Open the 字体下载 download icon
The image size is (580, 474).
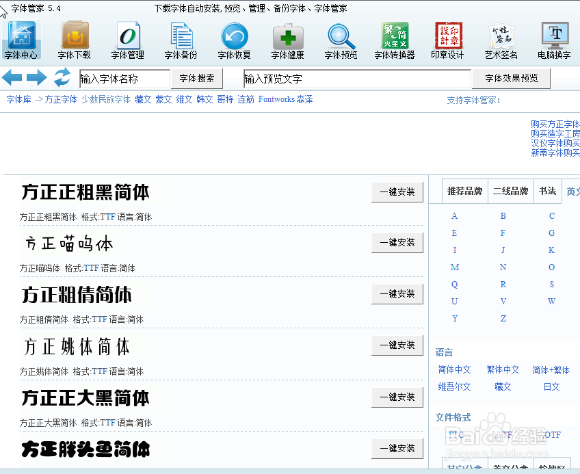(x=75, y=40)
